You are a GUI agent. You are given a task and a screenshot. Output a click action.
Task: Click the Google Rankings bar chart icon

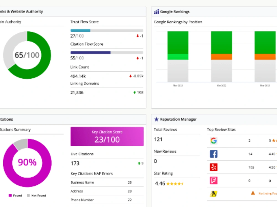tap(156, 12)
